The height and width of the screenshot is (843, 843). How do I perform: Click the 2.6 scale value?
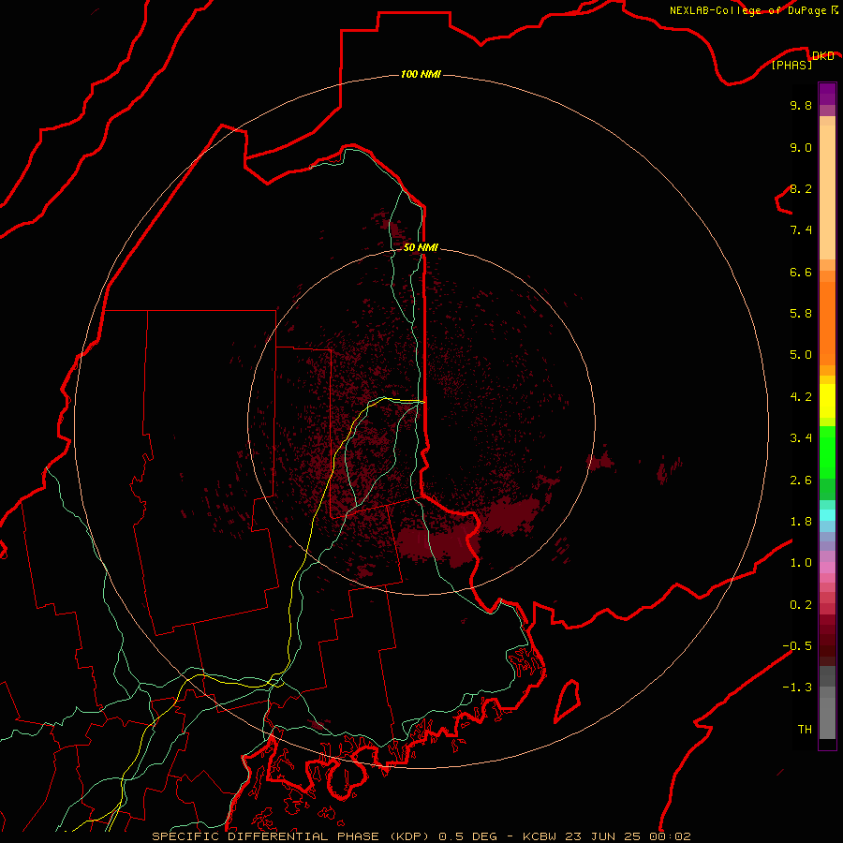[801, 480]
